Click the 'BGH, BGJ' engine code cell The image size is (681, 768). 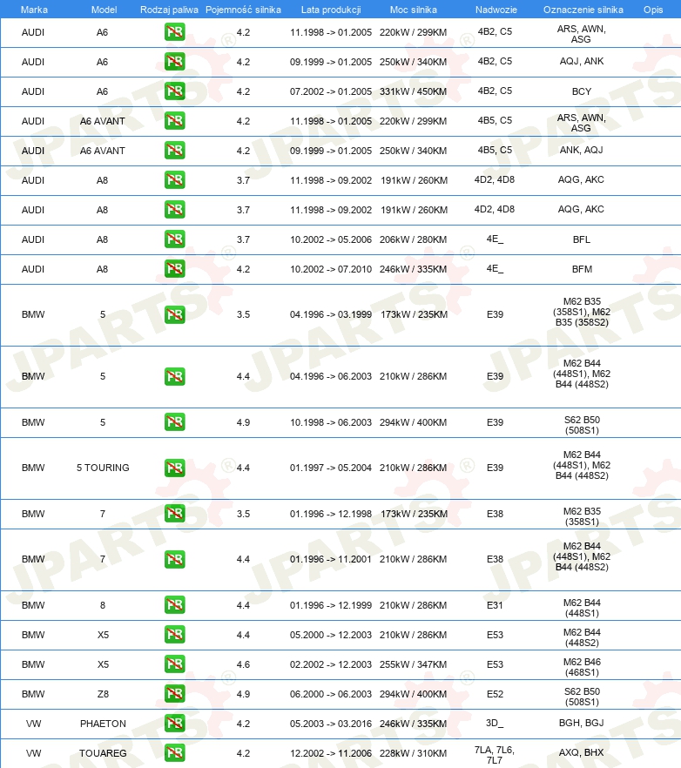tap(582, 723)
